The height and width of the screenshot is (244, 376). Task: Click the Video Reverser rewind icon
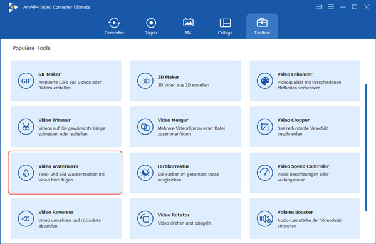click(x=26, y=218)
